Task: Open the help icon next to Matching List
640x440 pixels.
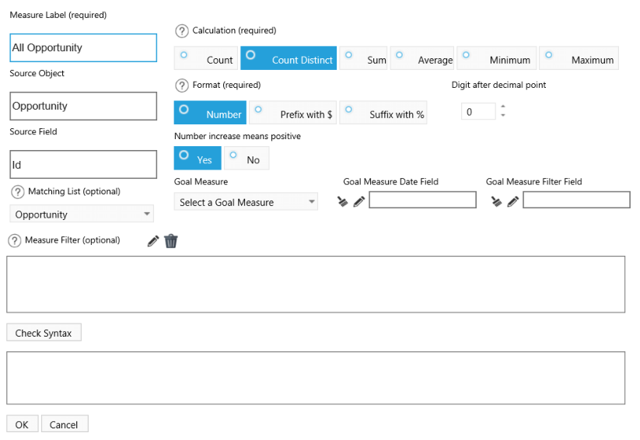Action: [16, 192]
